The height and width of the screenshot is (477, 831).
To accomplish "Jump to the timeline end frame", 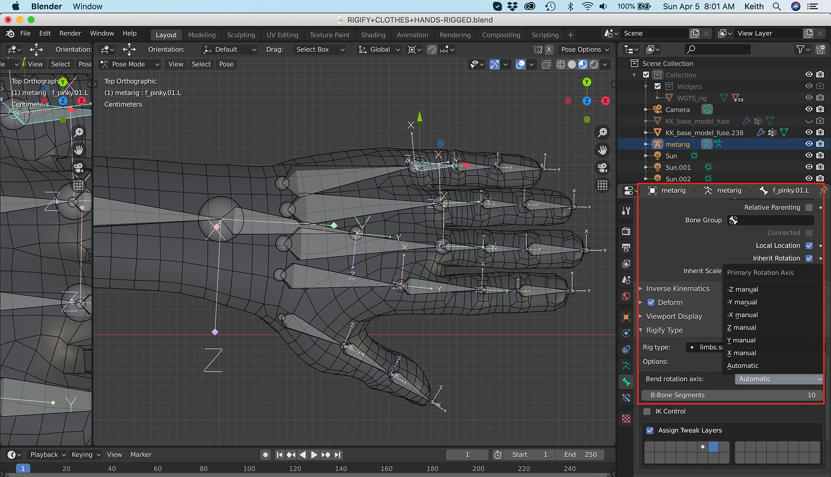I will pyautogui.click(x=338, y=455).
